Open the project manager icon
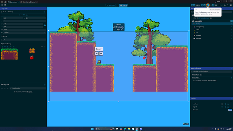The width and height of the screenshot is (233, 131). [2, 2]
